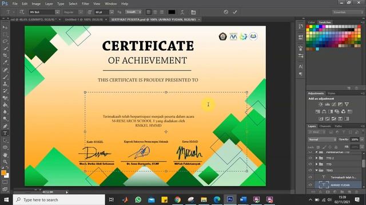Image resolution: width=366 pixels, height=205 pixels.
Task: Select the Path Selection tool
Action: pyautogui.click(x=5, y=141)
